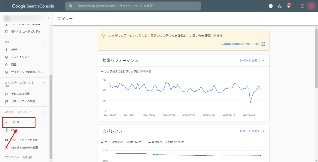Click the mobile usability phone icon
This screenshot has width=318, height=162.
7,31
